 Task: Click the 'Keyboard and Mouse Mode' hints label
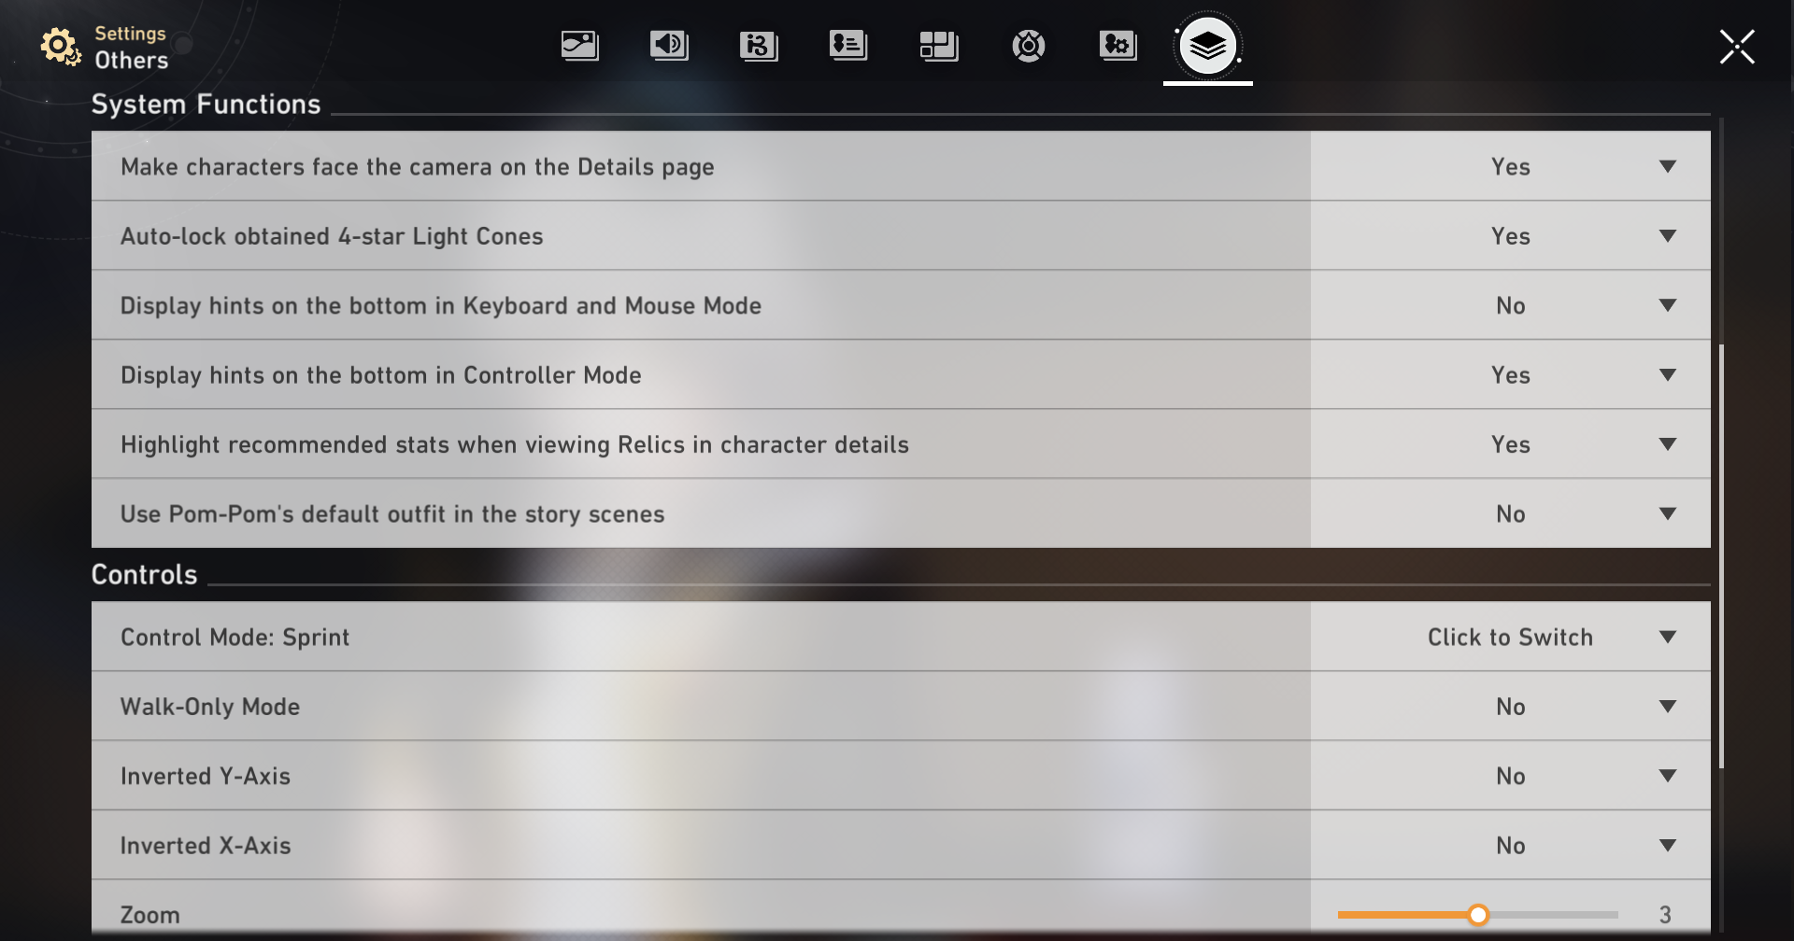click(x=441, y=305)
